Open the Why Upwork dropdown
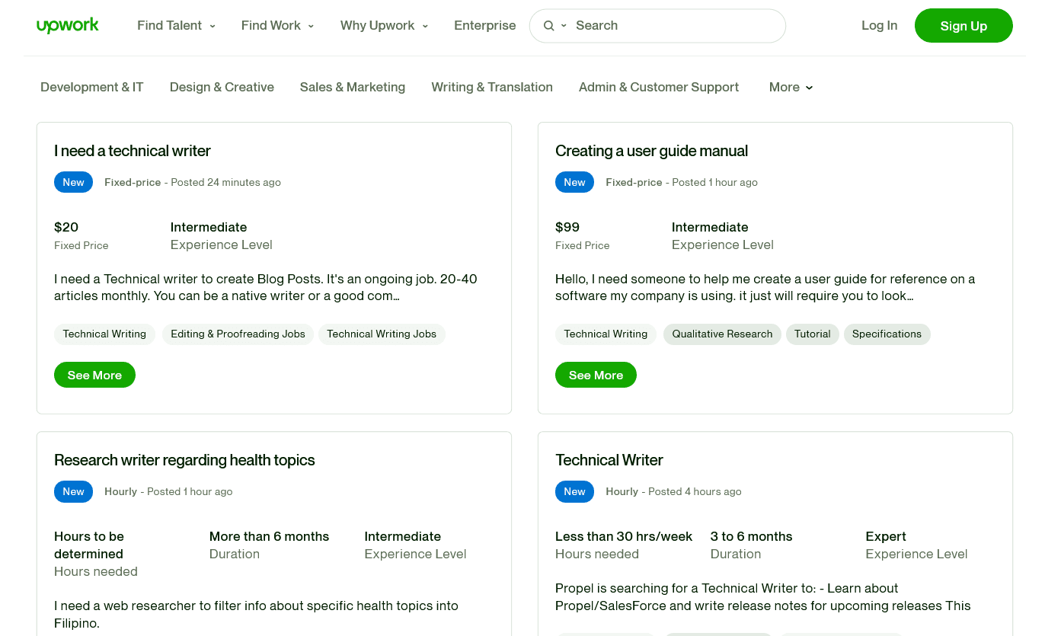Viewport: 1045px width, 636px height. point(384,25)
